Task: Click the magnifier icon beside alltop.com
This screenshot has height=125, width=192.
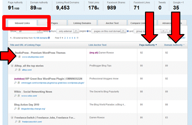Action: [16, 70]
